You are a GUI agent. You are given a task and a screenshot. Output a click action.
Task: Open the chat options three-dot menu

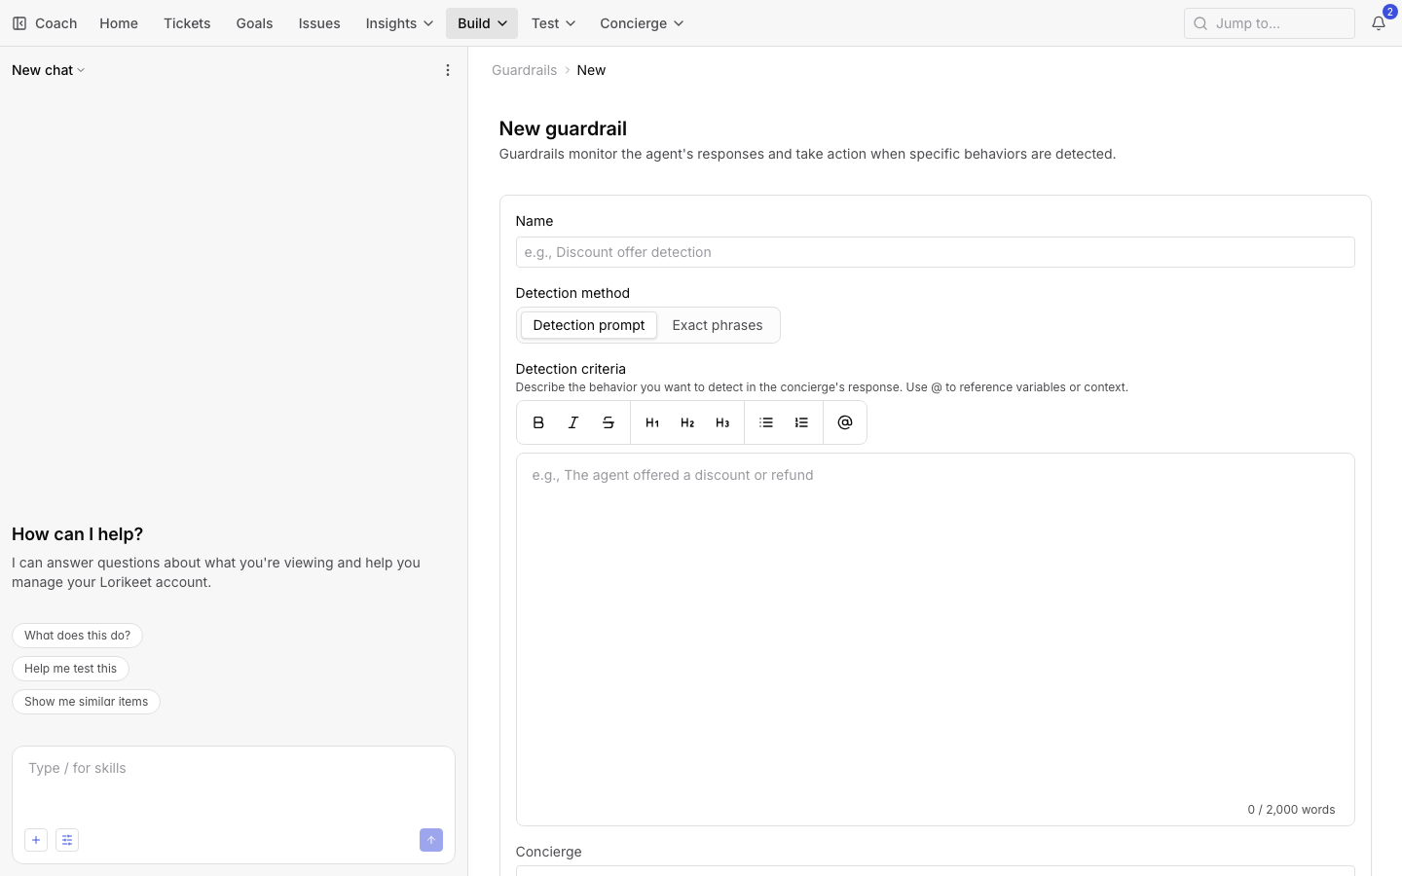coord(448,70)
